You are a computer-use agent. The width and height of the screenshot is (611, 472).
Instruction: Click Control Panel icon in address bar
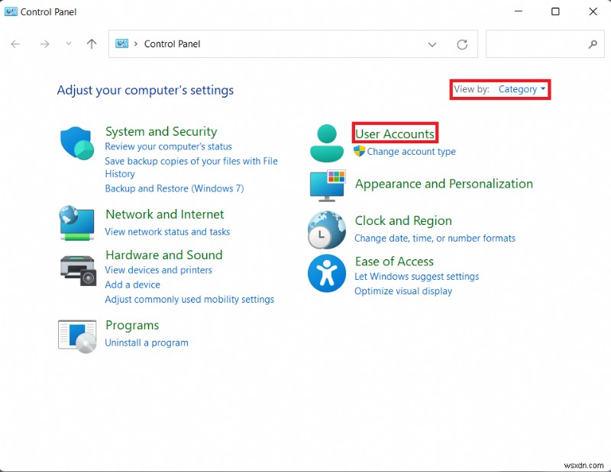[x=121, y=43]
